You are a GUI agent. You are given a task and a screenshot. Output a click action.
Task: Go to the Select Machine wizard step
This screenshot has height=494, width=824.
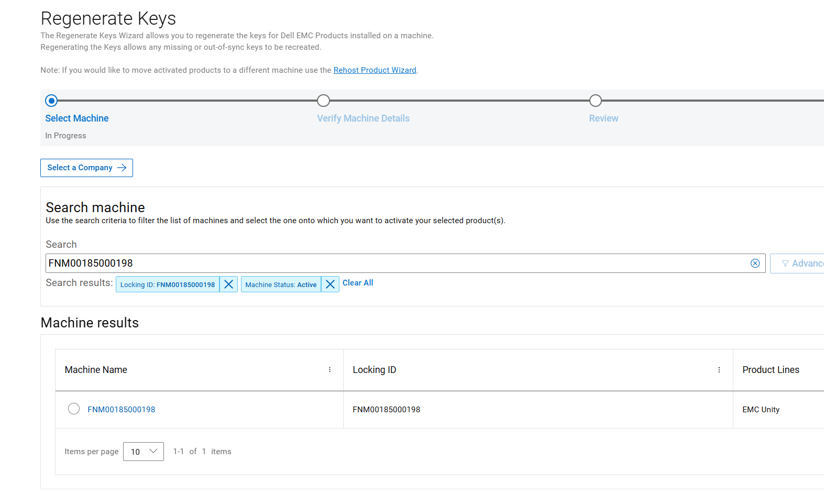[77, 118]
